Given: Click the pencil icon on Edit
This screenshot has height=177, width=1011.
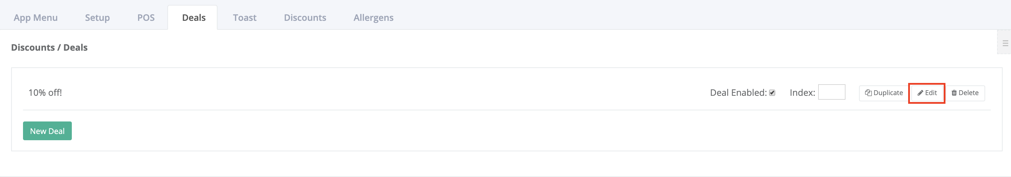Looking at the screenshot, I should coord(920,93).
